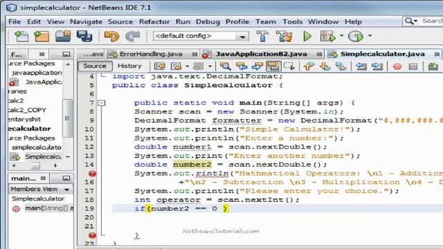
Task: Click Next Bookmark icon
Action: click(325, 66)
